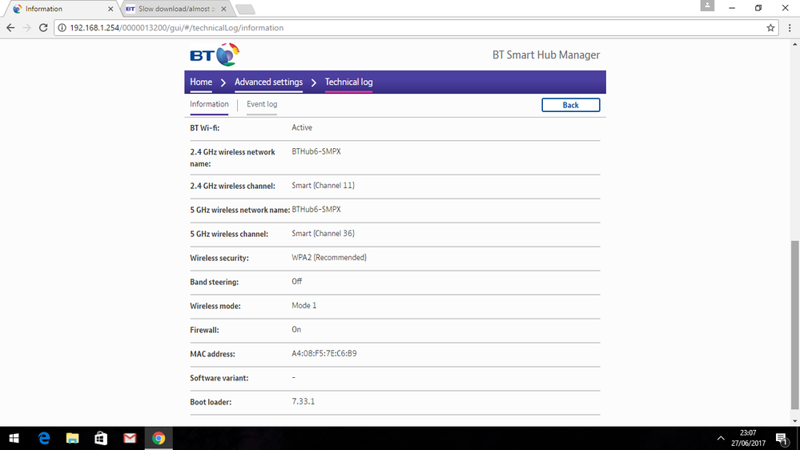Click the browser forward arrow
Viewport: 800px width, 450px height.
[x=27, y=28]
